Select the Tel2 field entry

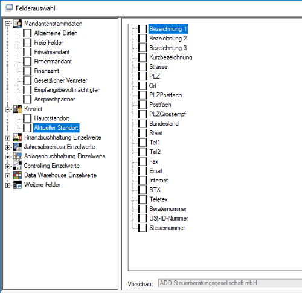point(155,152)
